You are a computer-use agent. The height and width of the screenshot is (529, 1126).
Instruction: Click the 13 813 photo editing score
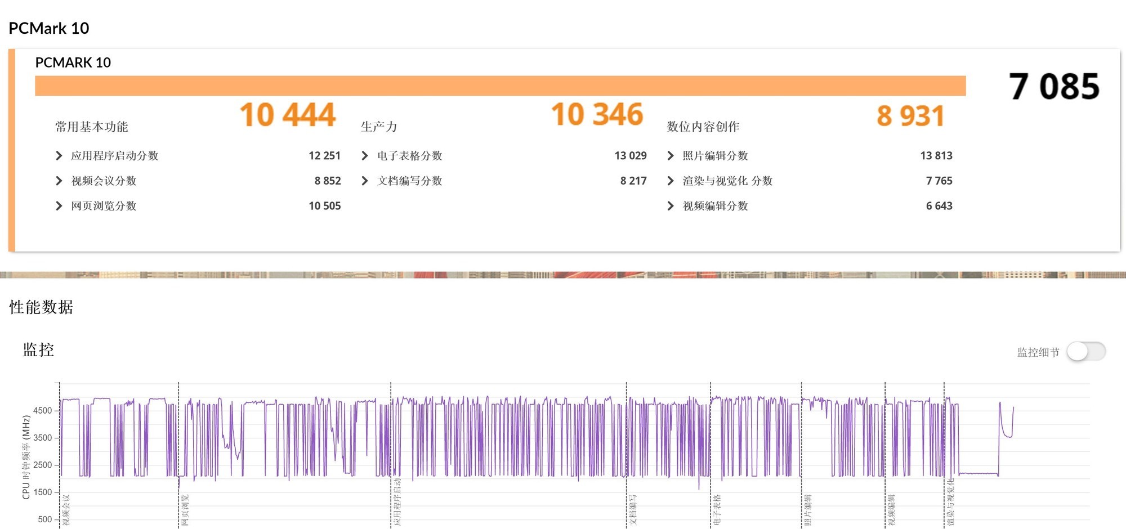pos(936,156)
